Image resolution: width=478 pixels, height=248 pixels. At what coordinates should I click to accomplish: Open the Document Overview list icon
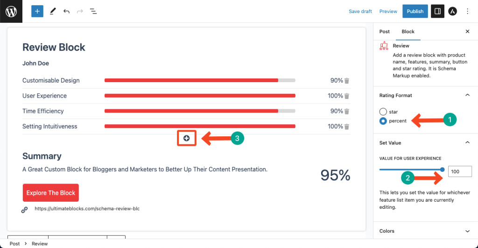(x=93, y=11)
